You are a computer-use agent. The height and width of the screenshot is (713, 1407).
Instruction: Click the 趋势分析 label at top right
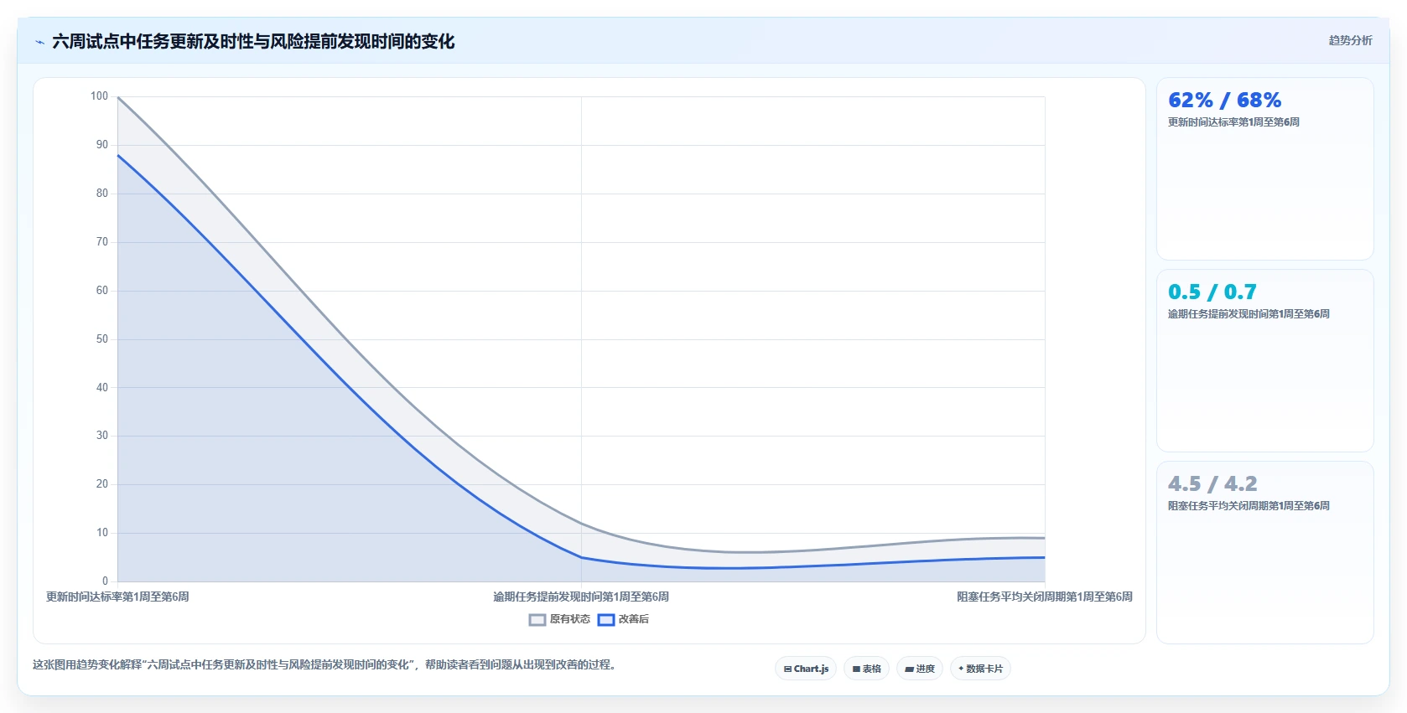coord(1350,40)
